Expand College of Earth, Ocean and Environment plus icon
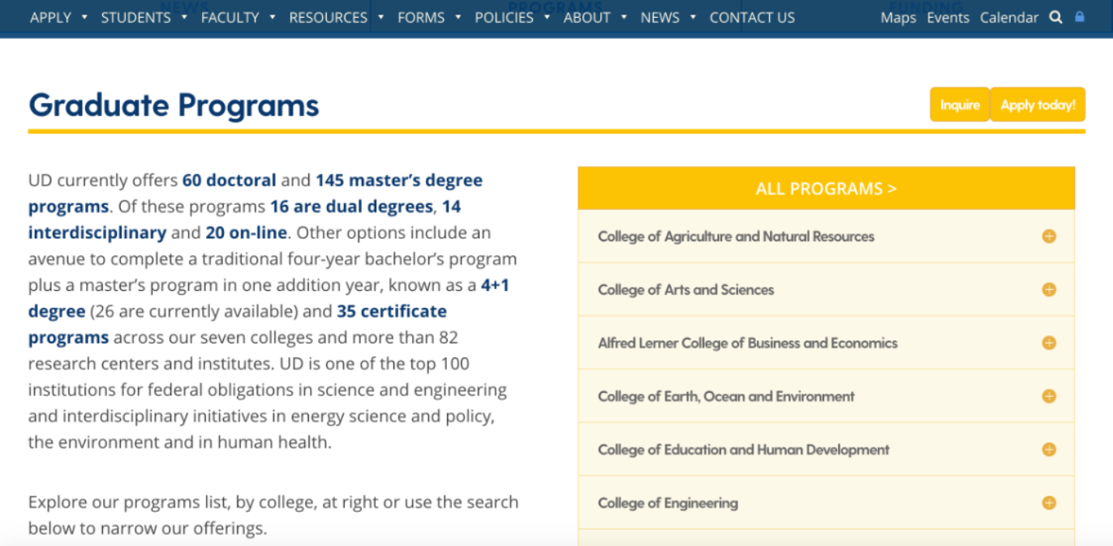Screen dimensions: 1113x546 coord(1049,396)
